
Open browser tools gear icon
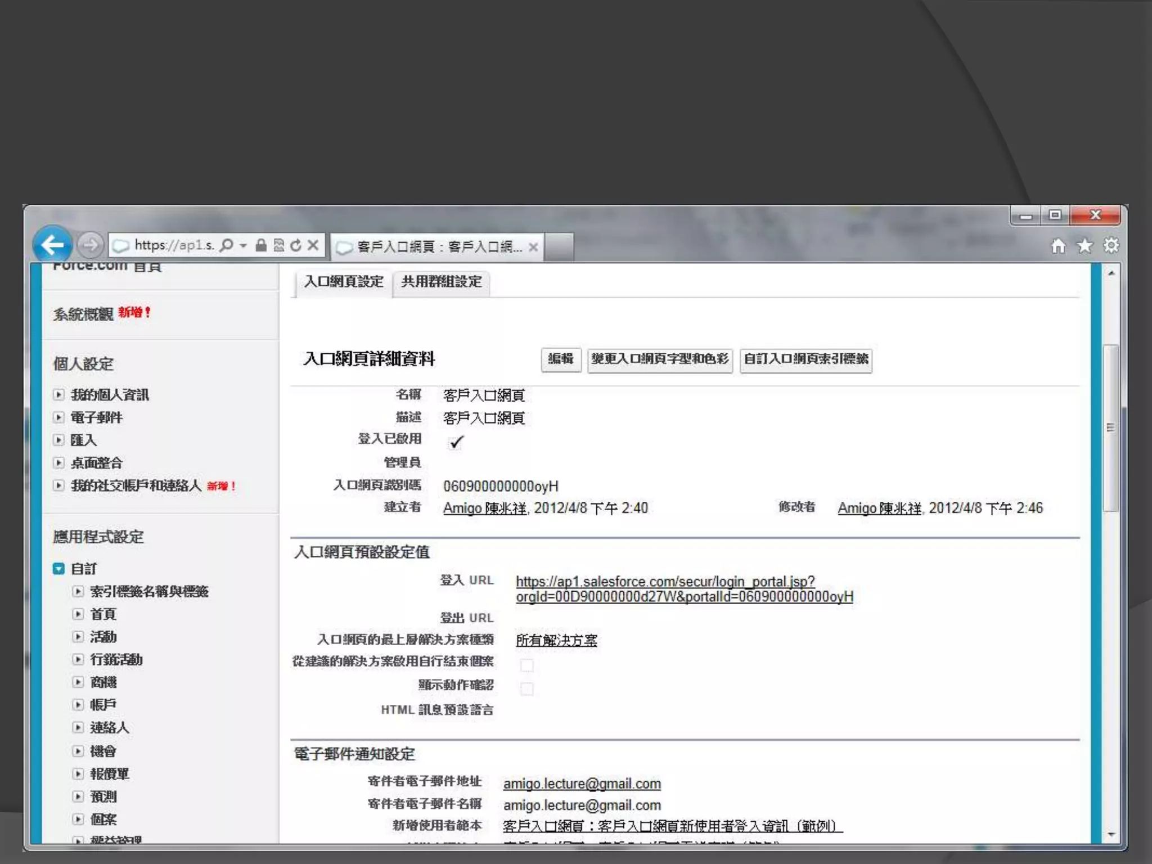(1111, 246)
